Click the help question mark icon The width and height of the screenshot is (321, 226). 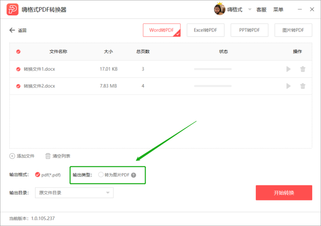click(x=134, y=175)
